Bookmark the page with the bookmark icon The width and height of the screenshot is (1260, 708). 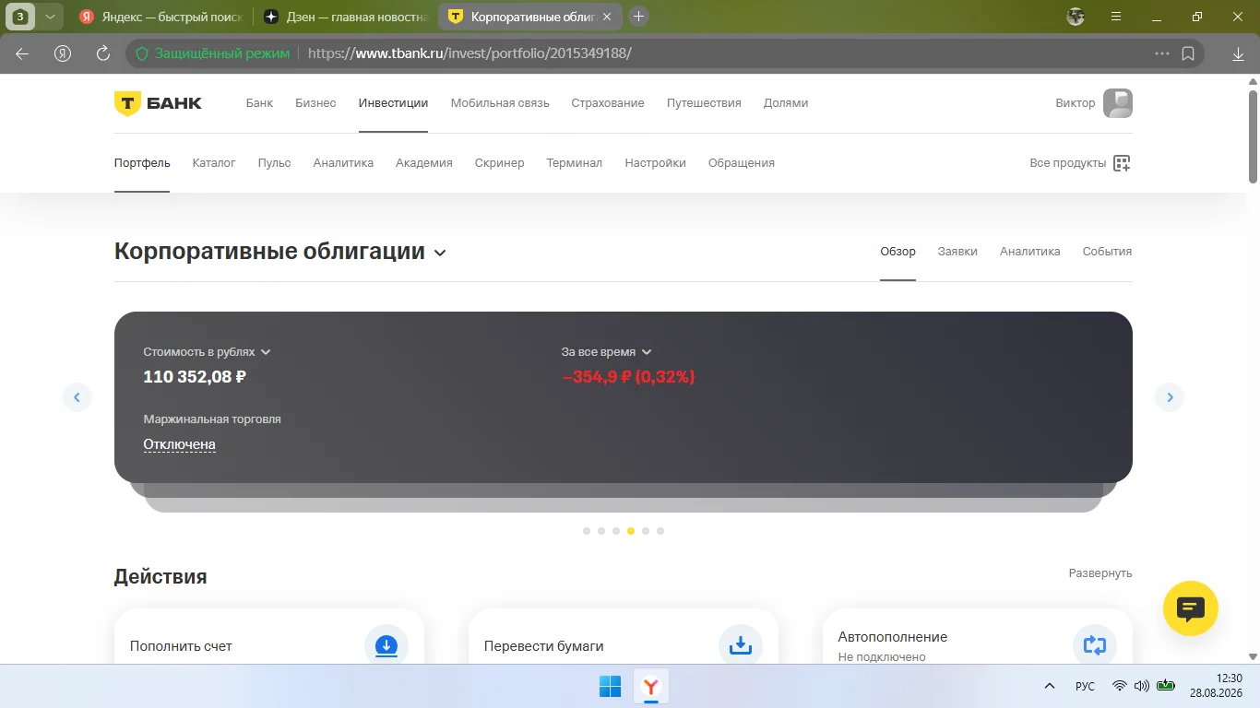[1189, 53]
